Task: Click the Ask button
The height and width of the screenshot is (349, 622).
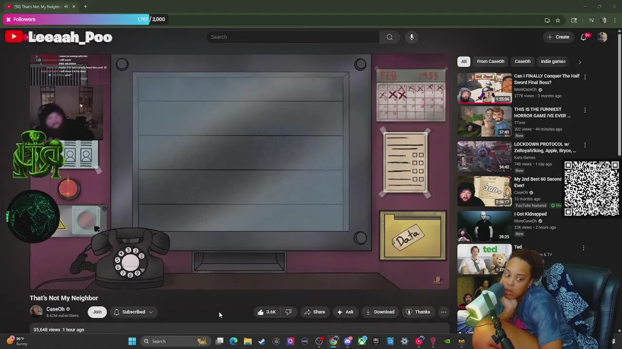Action: pos(345,312)
